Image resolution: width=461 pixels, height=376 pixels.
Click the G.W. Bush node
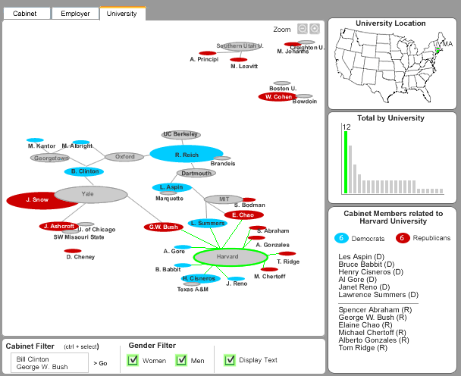164,227
